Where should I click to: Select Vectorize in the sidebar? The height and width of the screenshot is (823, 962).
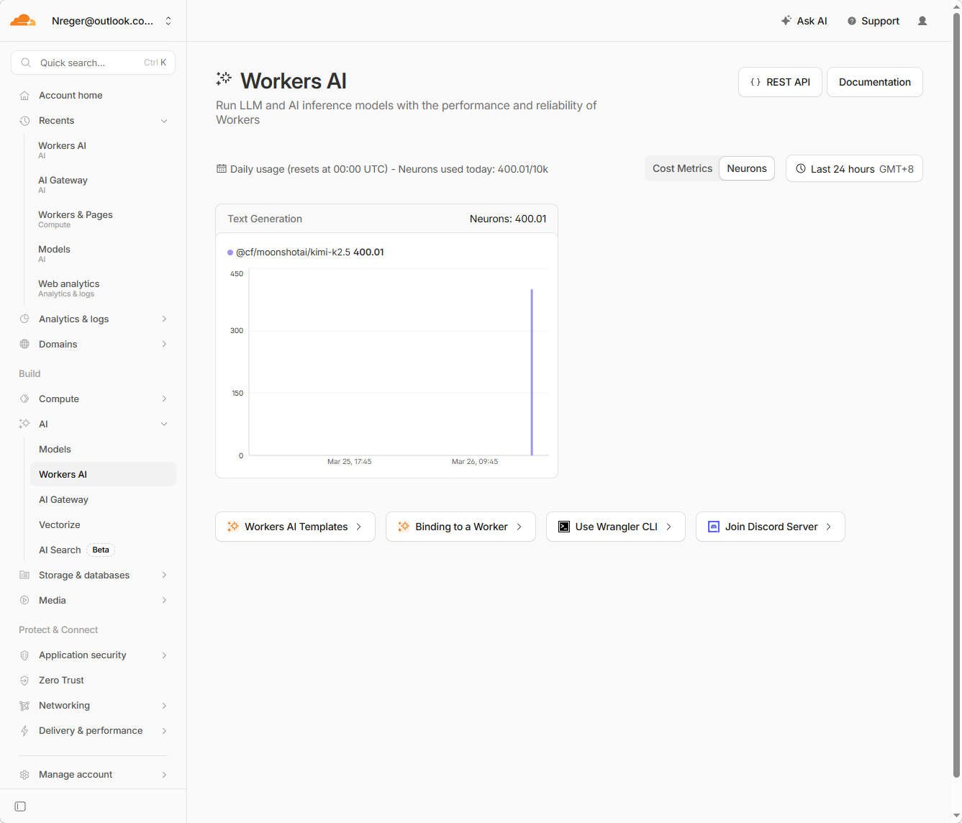point(60,525)
